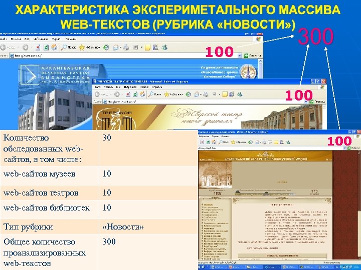Click table row 'web-сайтов театров'

(x=99, y=193)
